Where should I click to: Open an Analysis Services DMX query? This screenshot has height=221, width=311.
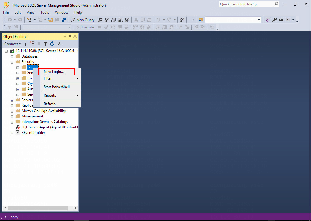(x=114, y=20)
